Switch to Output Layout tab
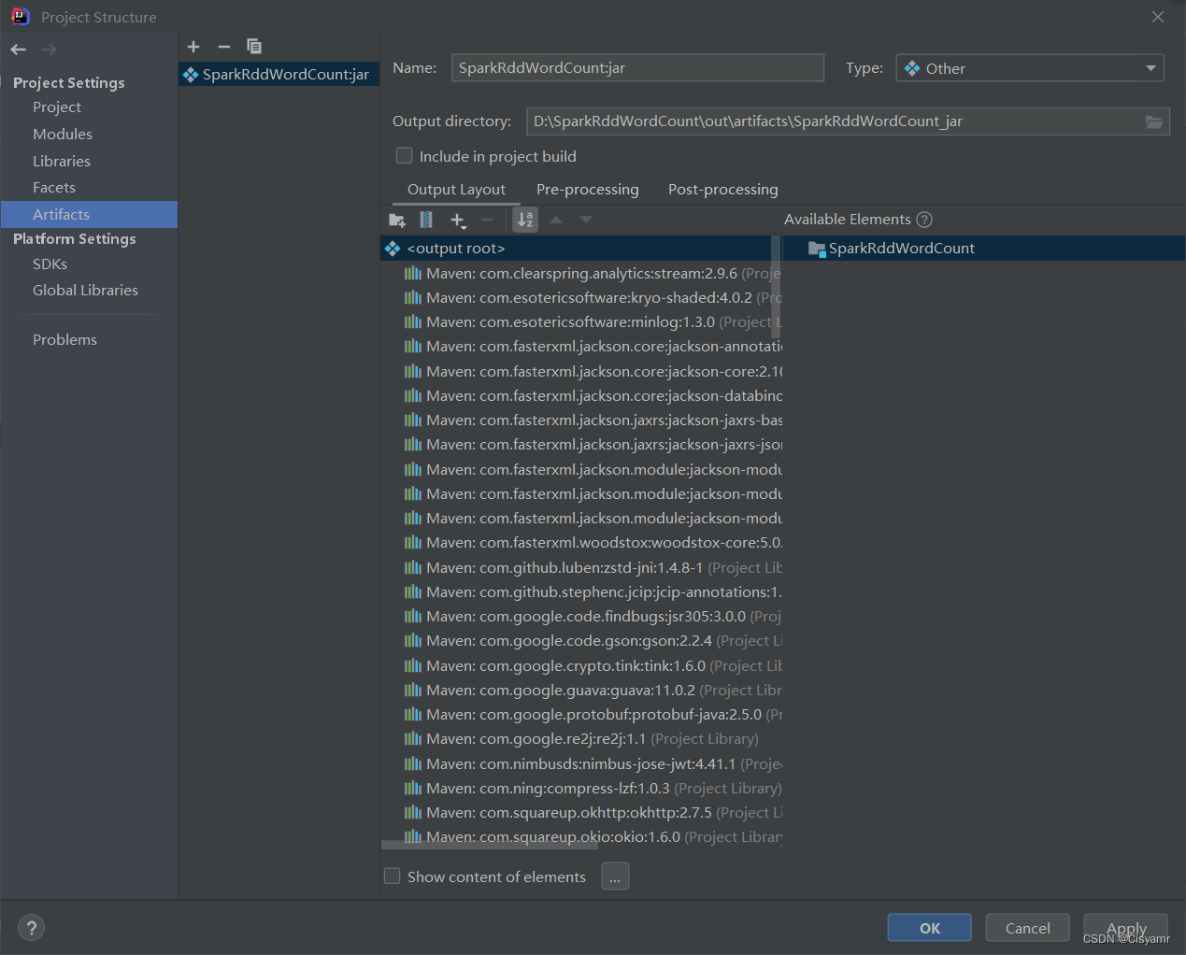The width and height of the screenshot is (1186, 955). pyautogui.click(x=456, y=190)
